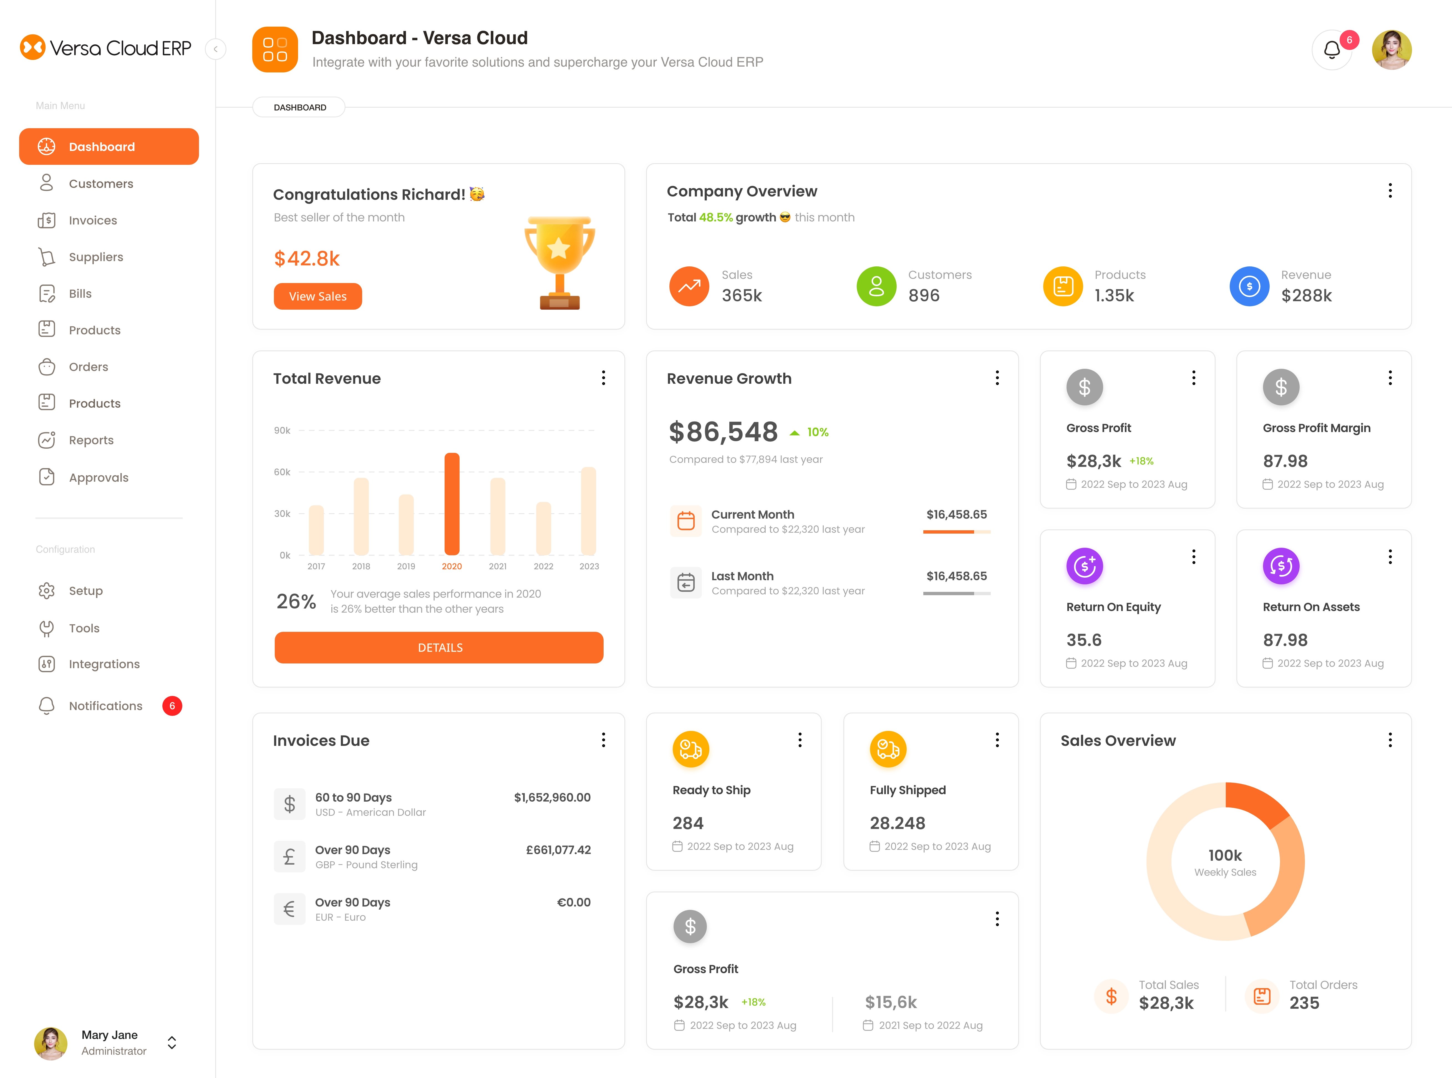This screenshot has height=1078, width=1452.
Task: Click the View Sales button
Action: point(318,296)
